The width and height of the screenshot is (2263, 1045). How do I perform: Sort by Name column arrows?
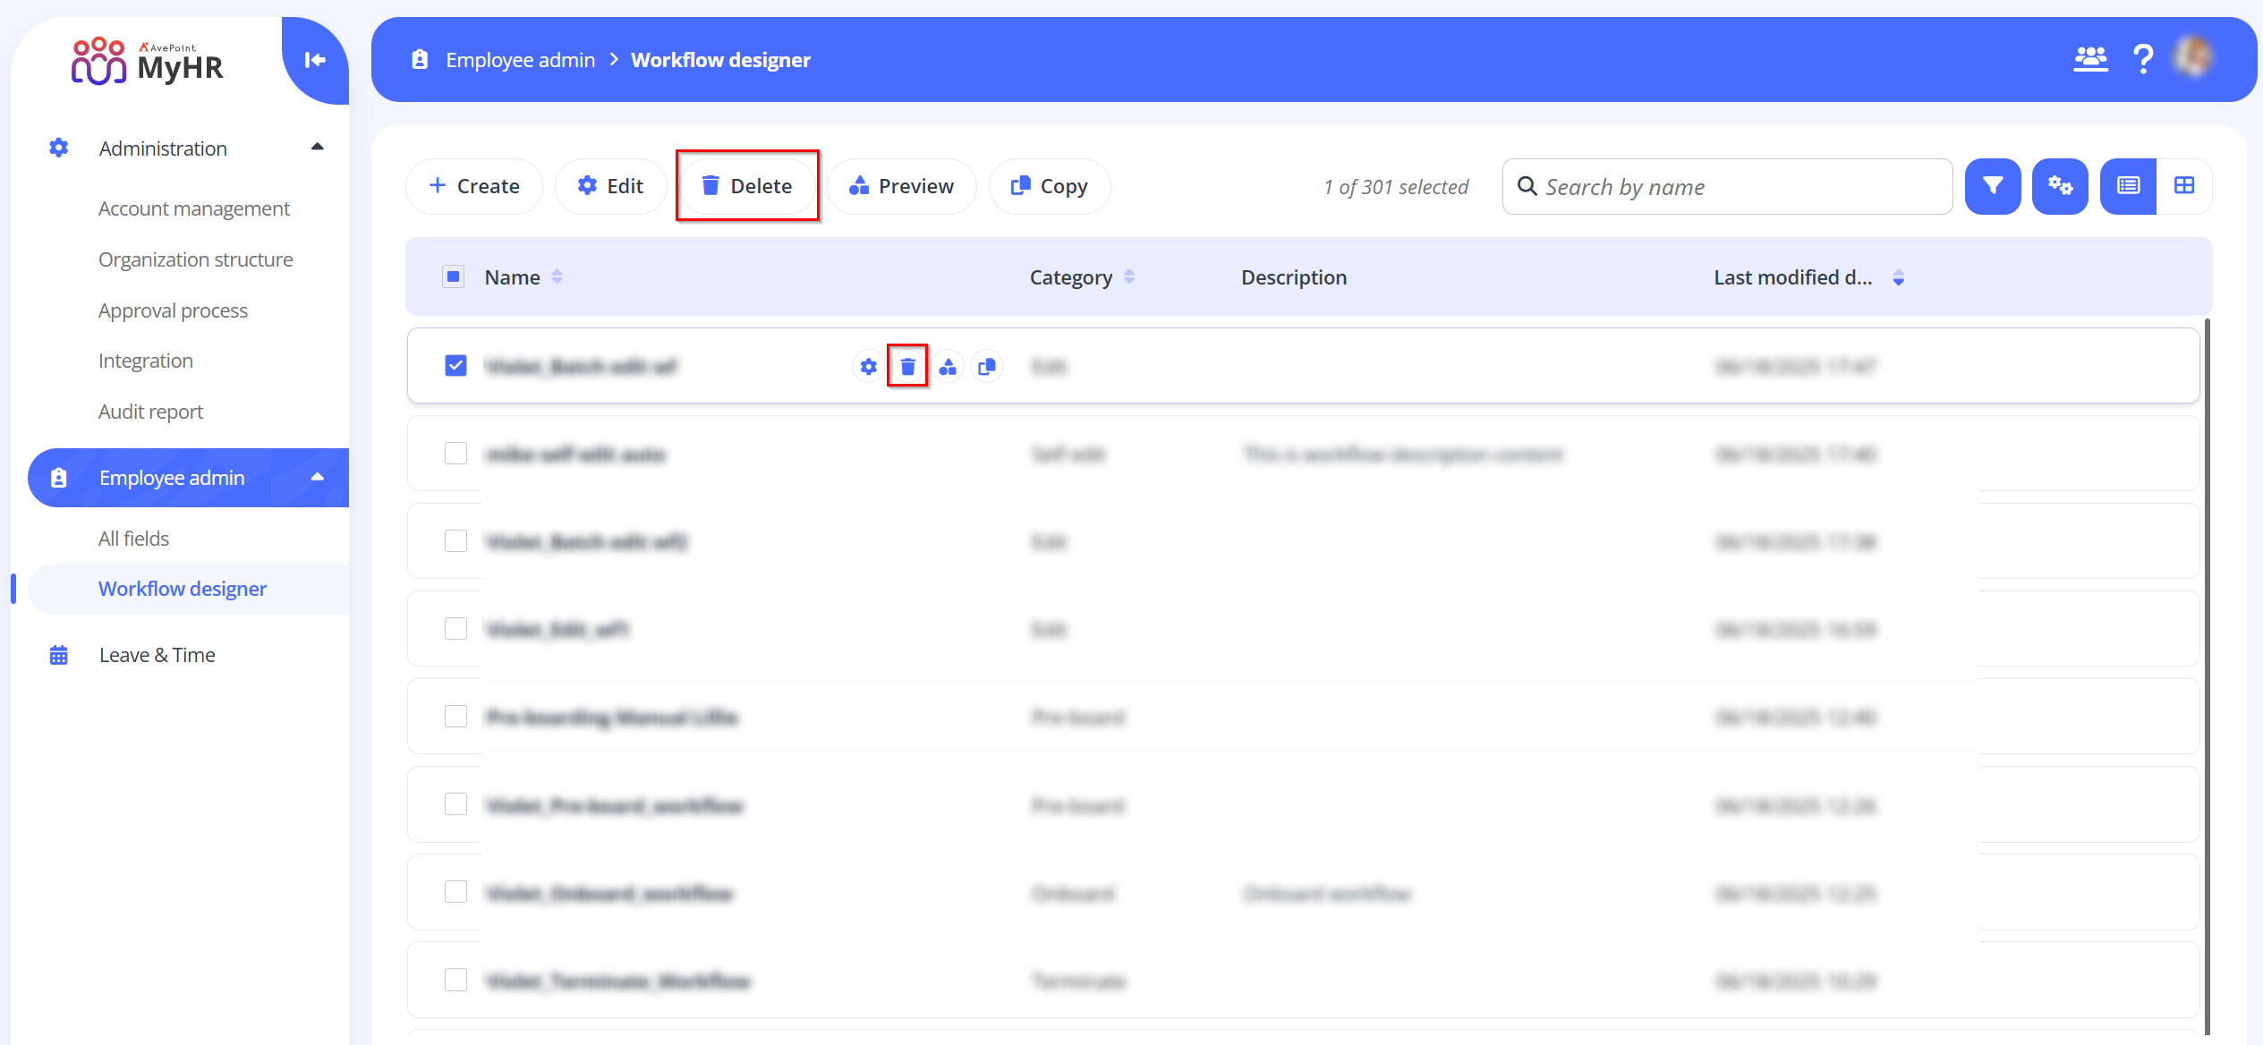coord(557,276)
